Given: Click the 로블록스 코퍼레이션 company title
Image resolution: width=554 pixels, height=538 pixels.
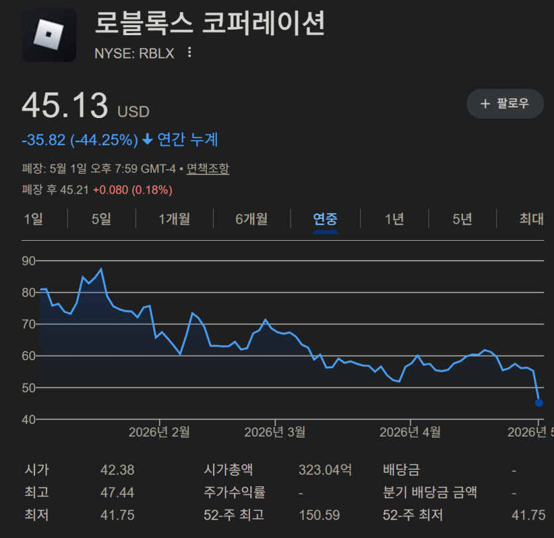Looking at the screenshot, I should (x=210, y=23).
